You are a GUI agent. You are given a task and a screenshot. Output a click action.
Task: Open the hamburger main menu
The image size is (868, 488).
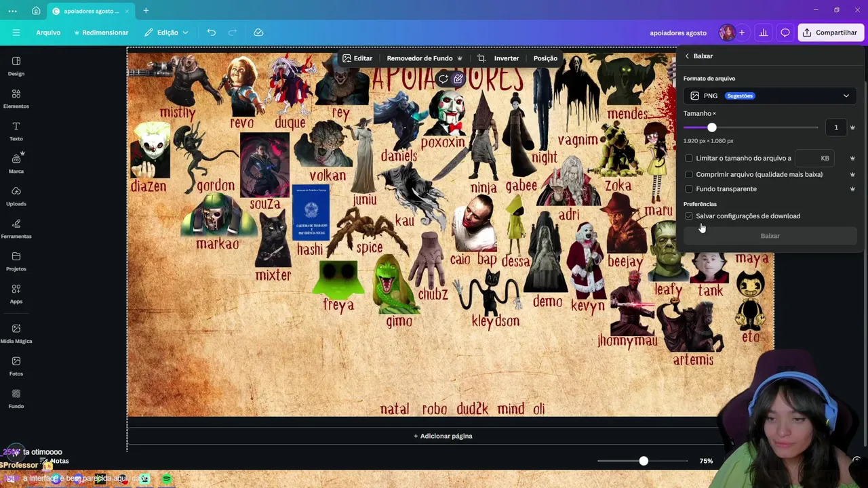[x=16, y=33]
